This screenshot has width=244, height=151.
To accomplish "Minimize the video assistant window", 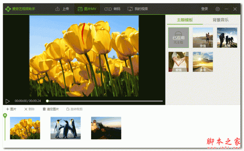I will pos(227,9).
